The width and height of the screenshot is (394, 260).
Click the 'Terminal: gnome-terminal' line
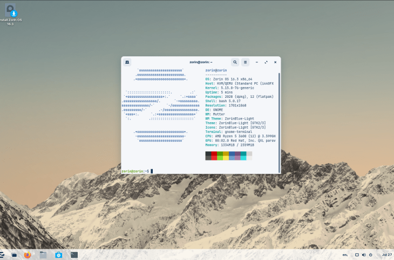[229, 132]
